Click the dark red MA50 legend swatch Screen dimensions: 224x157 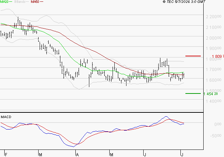pyautogui.click(x=41, y=2)
